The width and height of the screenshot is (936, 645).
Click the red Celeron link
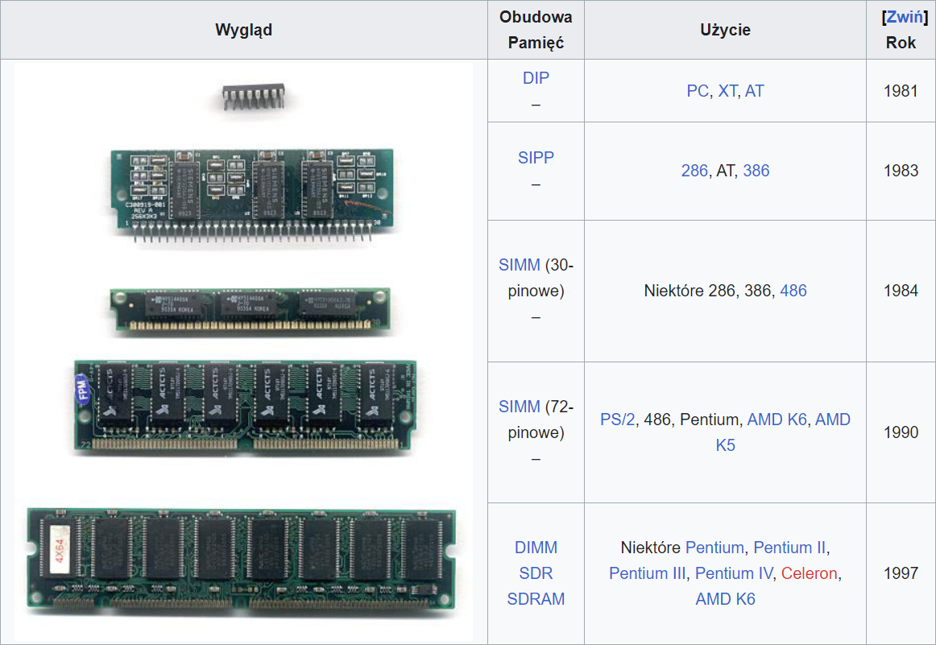point(810,573)
